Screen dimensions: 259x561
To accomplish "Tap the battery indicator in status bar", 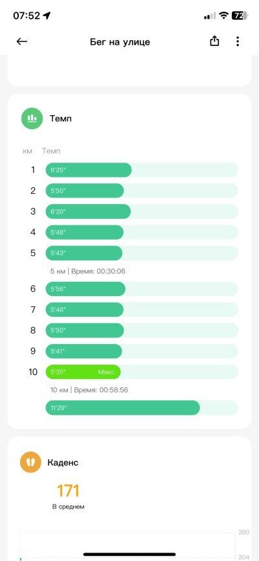I will [x=240, y=16].
